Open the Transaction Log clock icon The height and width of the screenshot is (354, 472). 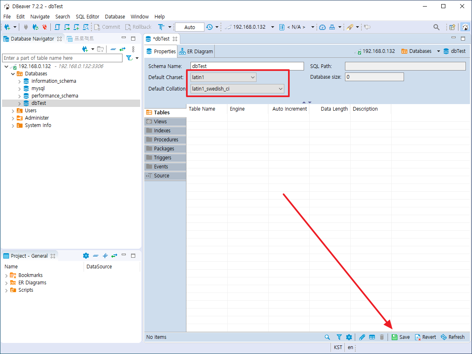pos(209,27)
